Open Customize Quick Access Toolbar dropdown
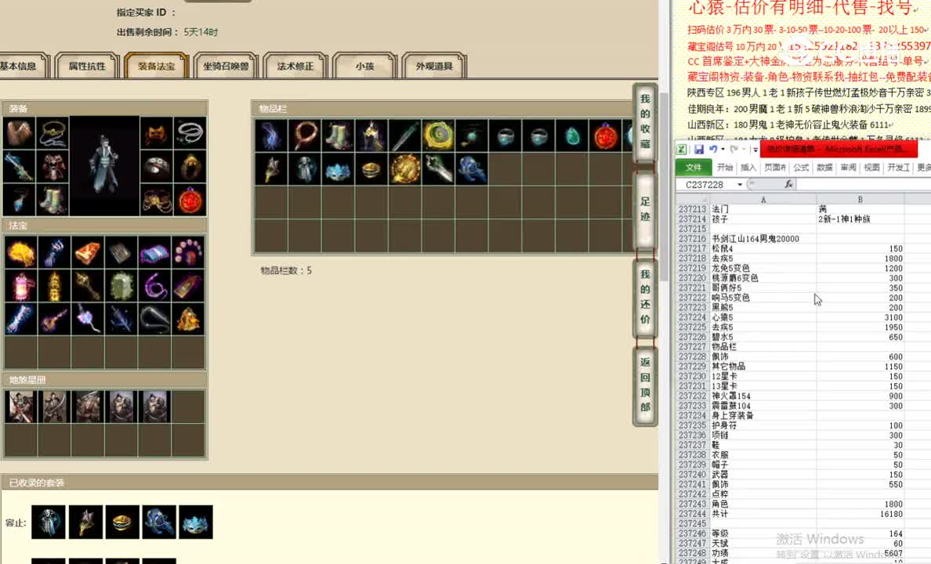 (x=755, y=150)
